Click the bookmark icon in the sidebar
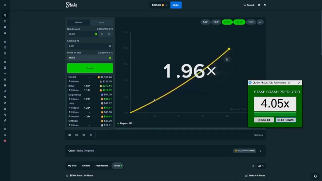Image resolution: width=322 pixels, height=181 pixels. [5, 68]
